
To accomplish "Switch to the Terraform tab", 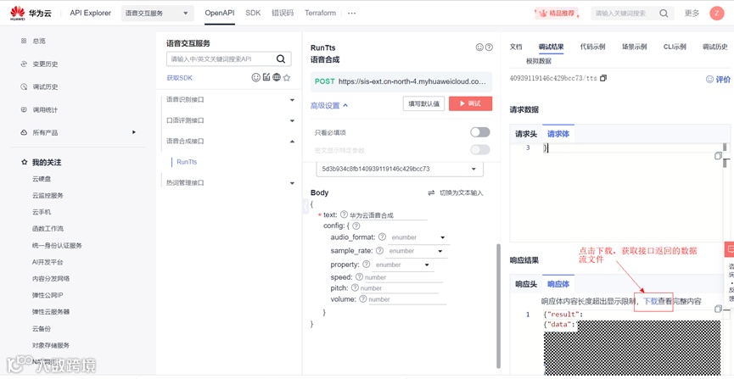I will 320,13.
